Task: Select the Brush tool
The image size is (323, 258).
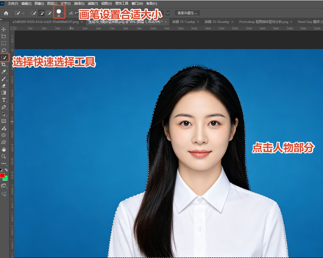Action: (x=4, y=79)
